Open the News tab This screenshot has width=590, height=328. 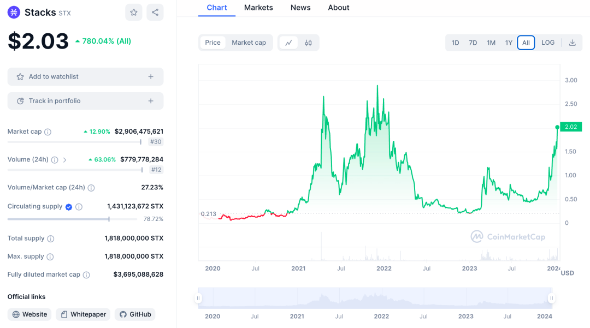[x=300, y=8]
